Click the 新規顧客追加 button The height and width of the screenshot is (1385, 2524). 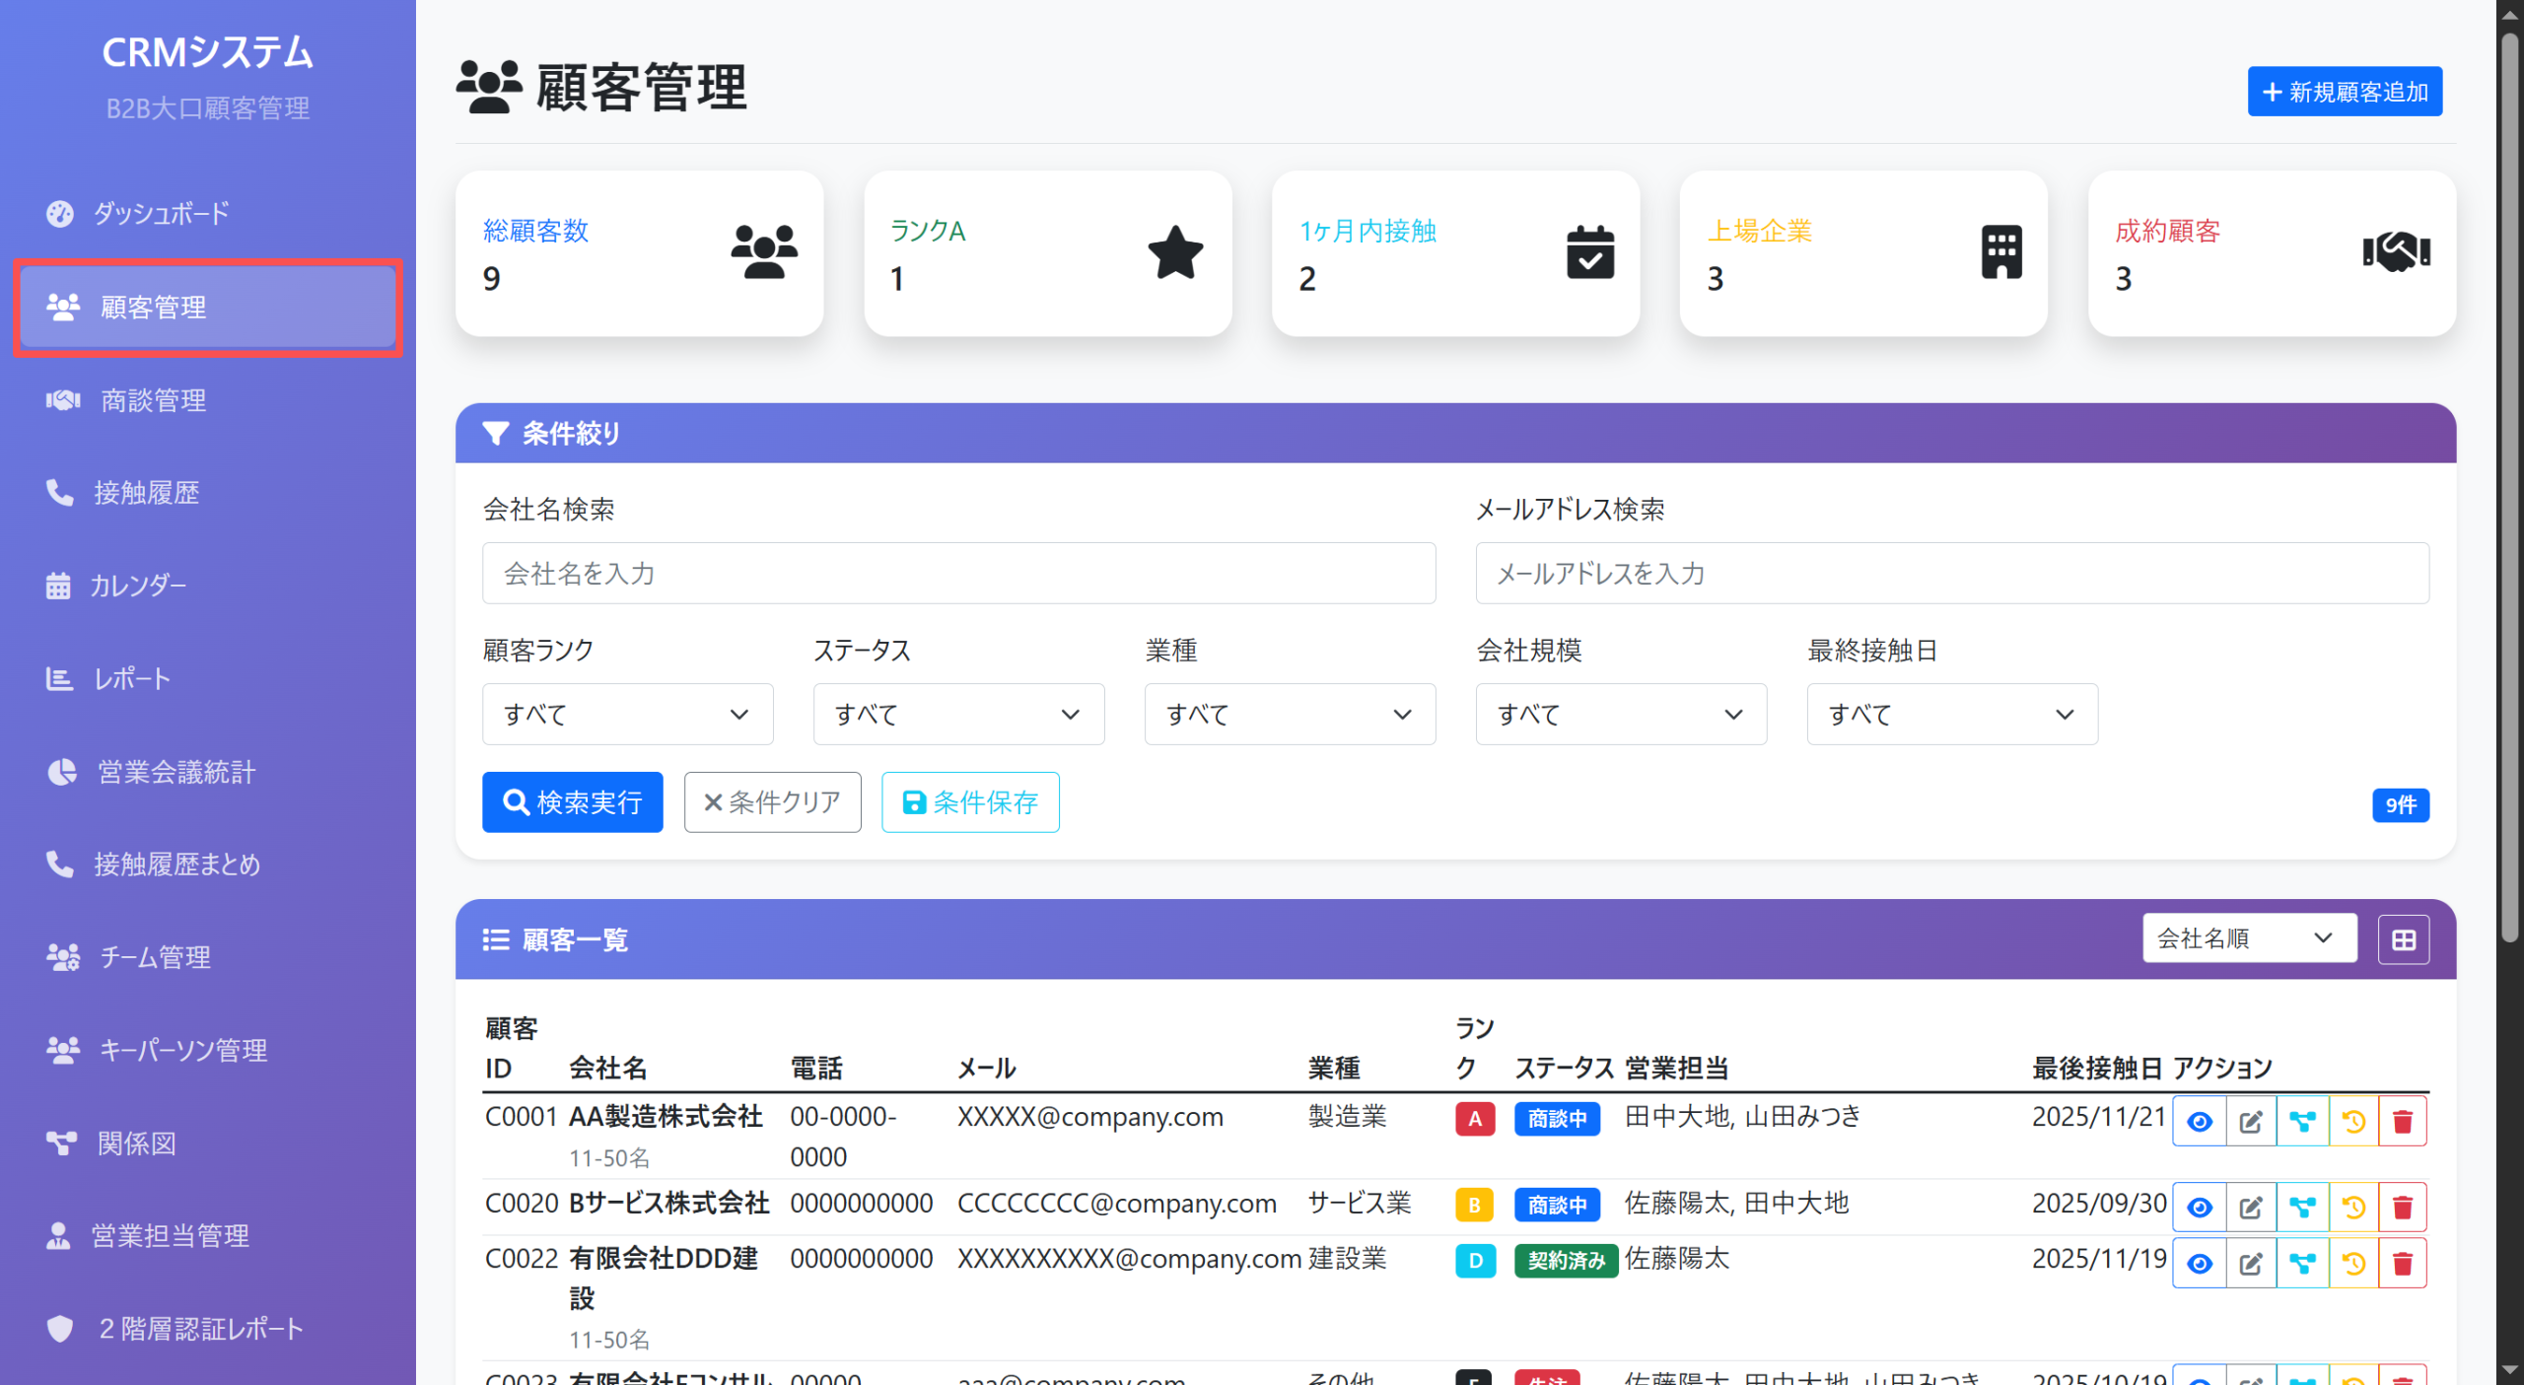(x=2344, y=91)
